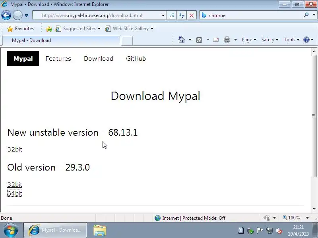Open a new blank tab
Viewport: 318px width, 238px height.
click(127, 40)
